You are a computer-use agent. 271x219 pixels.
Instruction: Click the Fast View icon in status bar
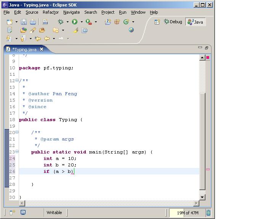point(12,213)
